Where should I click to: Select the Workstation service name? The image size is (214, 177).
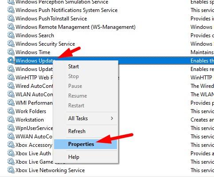30,120
